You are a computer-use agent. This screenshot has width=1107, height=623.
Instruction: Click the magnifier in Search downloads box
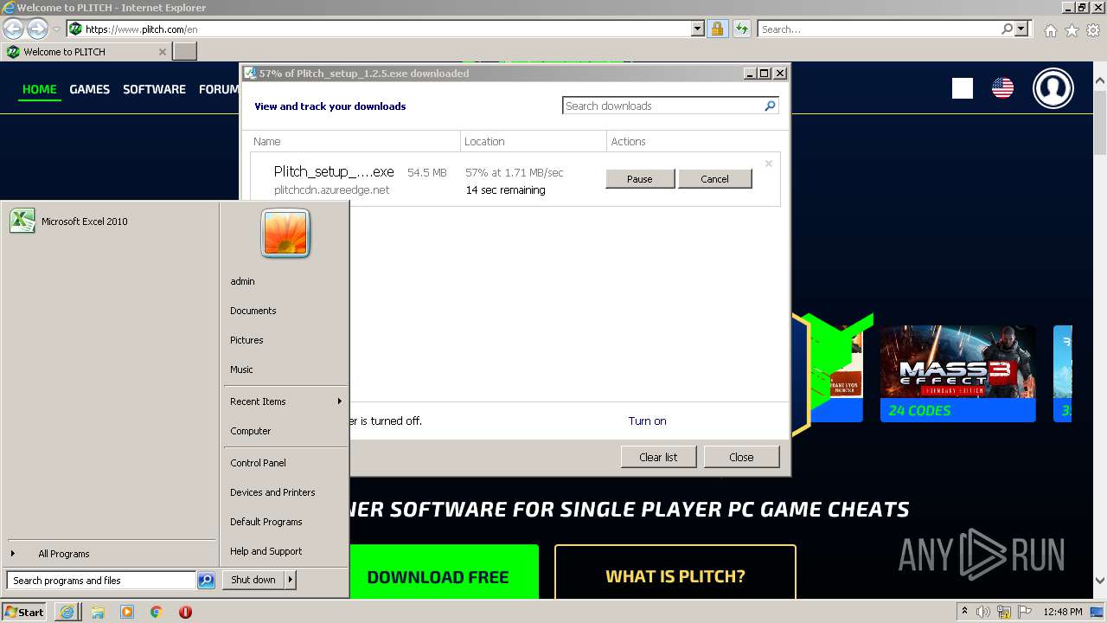coord(770,106)
